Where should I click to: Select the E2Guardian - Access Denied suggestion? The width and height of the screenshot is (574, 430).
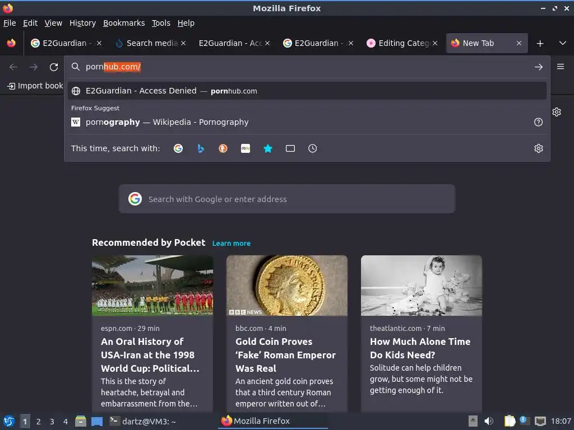[x=307, y=91]
